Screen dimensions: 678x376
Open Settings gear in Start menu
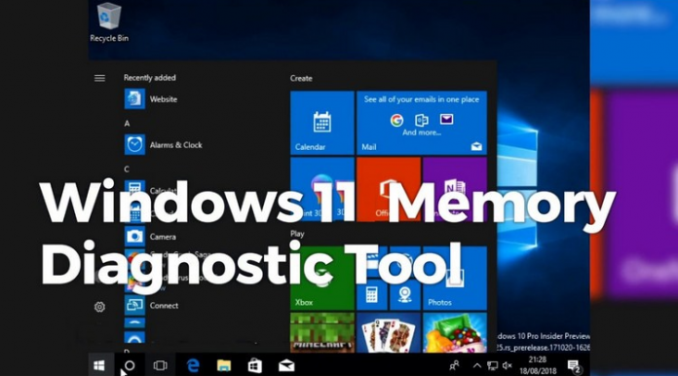99,307
